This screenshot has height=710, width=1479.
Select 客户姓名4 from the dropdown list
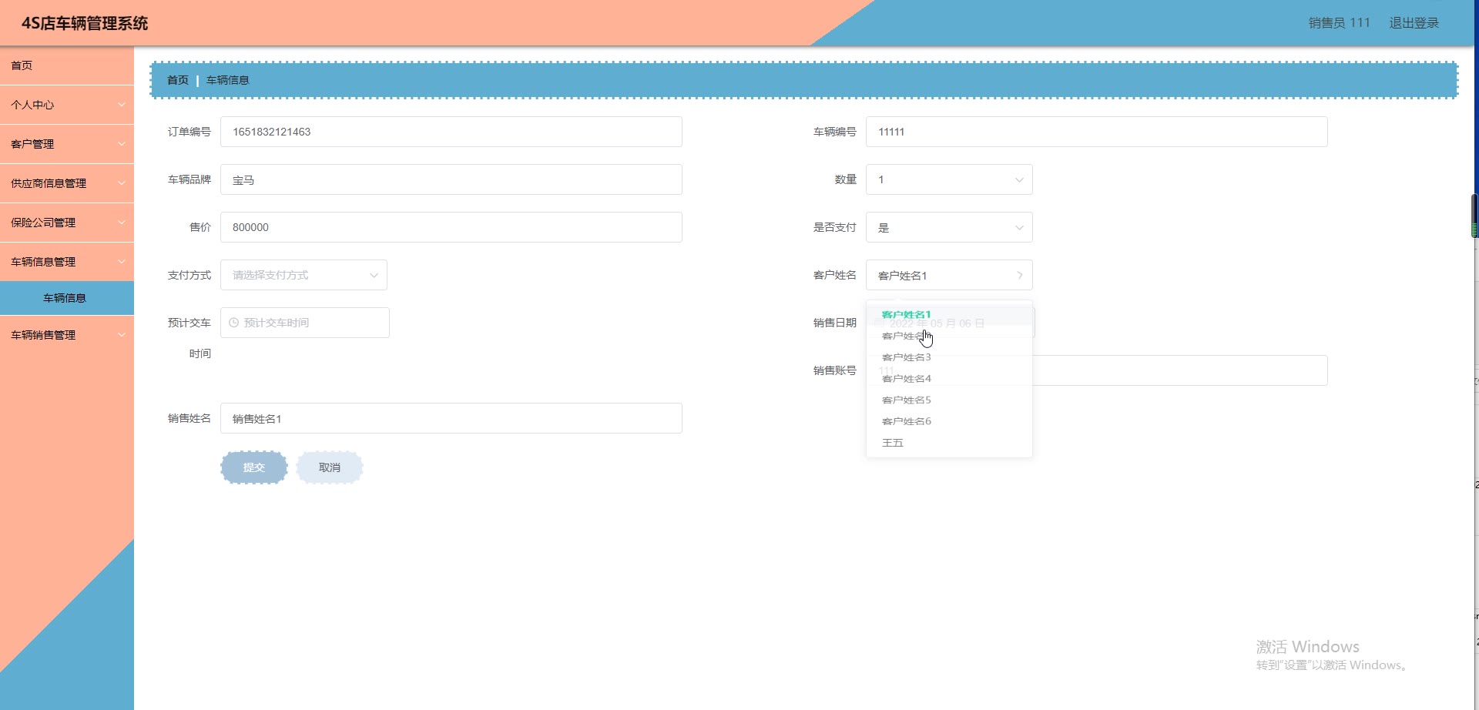coord(949,379)
